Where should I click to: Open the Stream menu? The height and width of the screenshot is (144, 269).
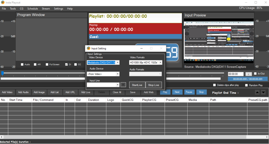tap(46, 9)
